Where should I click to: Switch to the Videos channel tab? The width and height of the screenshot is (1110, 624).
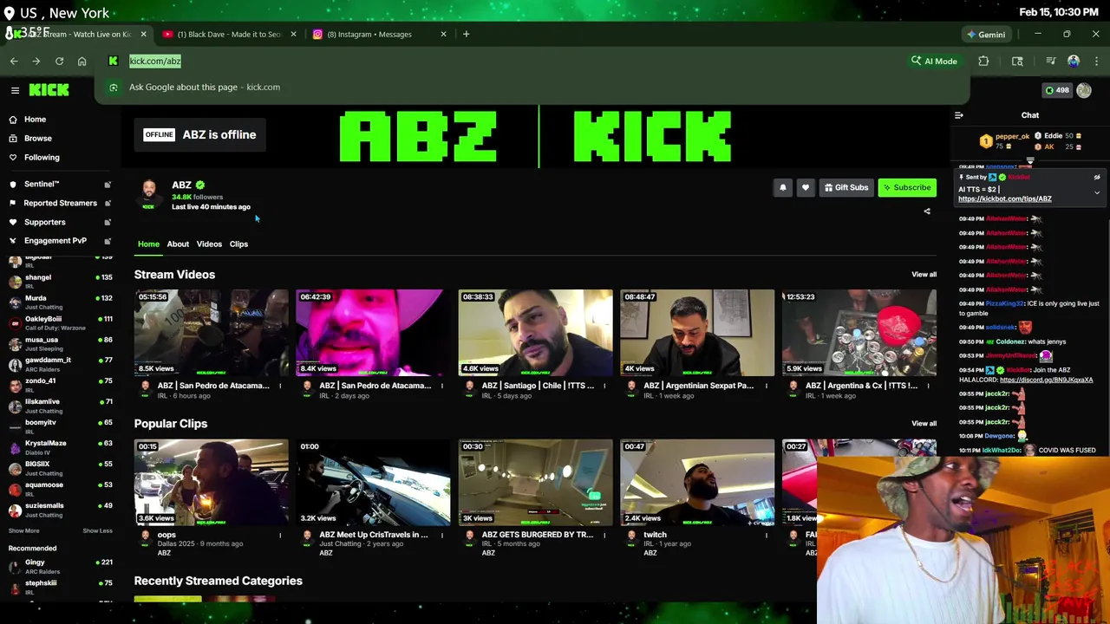(209, 244)
